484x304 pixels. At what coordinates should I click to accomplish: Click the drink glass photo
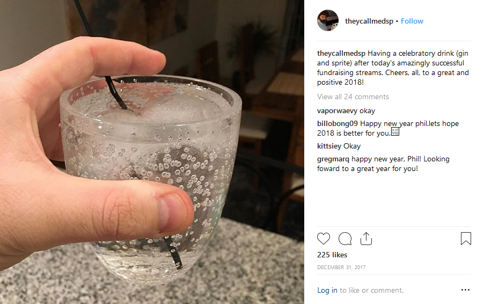tap(152, 152)
